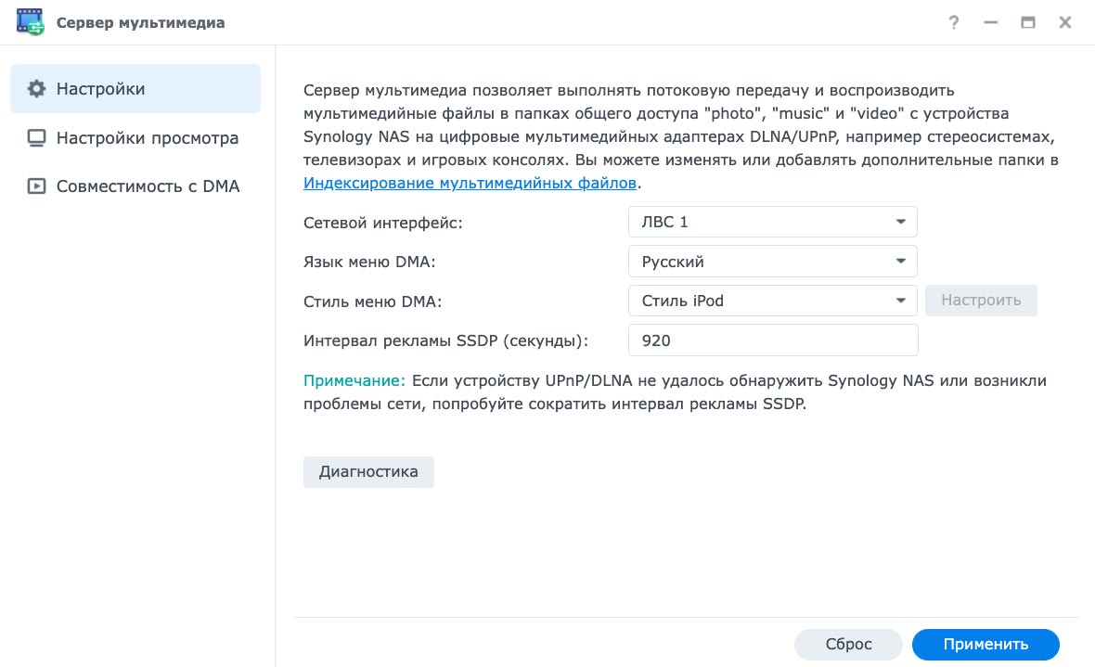Image resolution: width=1095 pixels, height=667 pixels.
Task: Click the Media Server app icon in title bar
Action: click(x=30, y=21)
